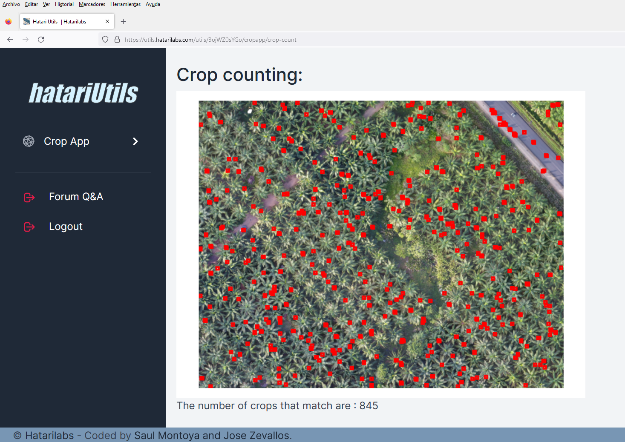This screenshot has width=625, height=442.
Task: Open the Archivo menu
Action: pyautogui.click(x=11, y=4)
